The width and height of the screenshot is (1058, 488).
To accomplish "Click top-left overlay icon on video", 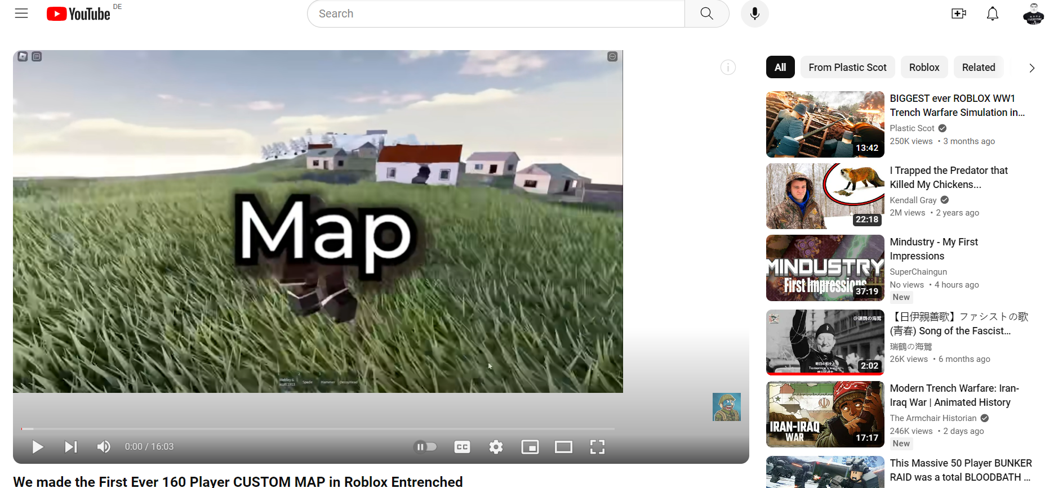I will (23, 56).
